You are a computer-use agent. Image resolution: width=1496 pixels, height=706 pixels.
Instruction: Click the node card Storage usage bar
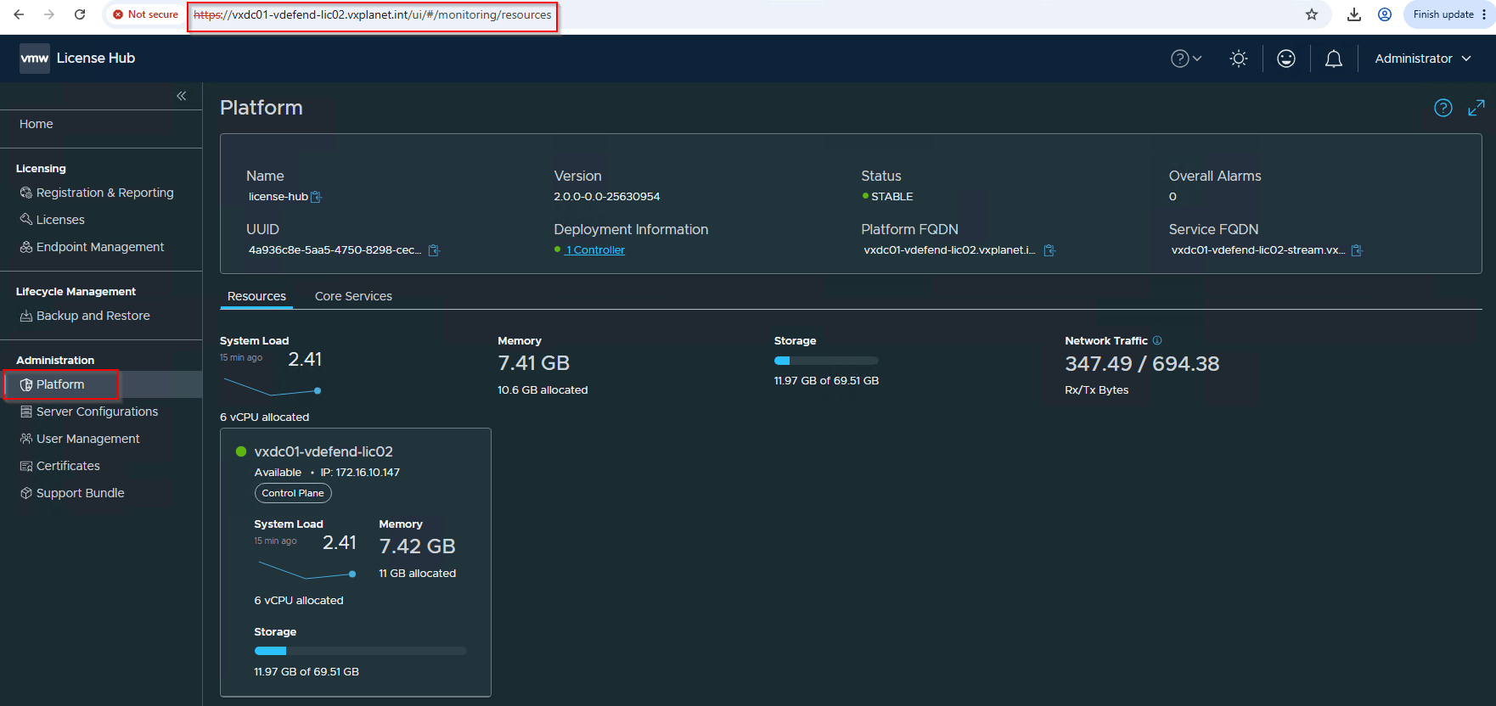pyautogui.click(x=360, y=651)
